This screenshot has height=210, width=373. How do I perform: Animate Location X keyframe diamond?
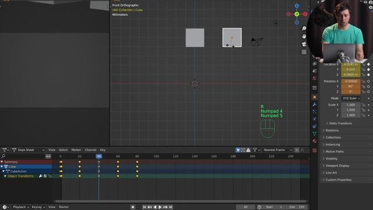(x=368, y=64)
